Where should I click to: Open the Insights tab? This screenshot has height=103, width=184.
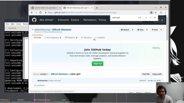coord(100,37)
